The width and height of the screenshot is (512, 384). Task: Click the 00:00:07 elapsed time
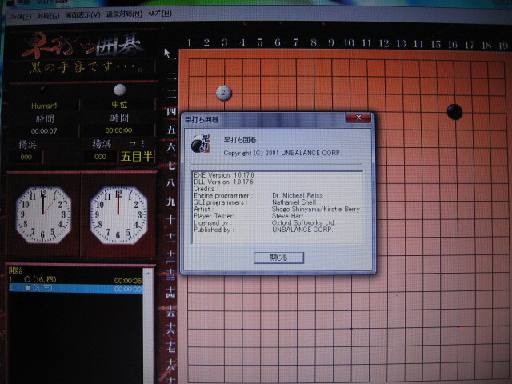coord(44,131)
